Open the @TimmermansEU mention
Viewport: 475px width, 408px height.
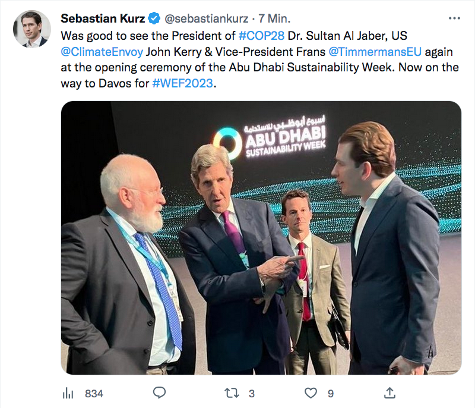375,51
